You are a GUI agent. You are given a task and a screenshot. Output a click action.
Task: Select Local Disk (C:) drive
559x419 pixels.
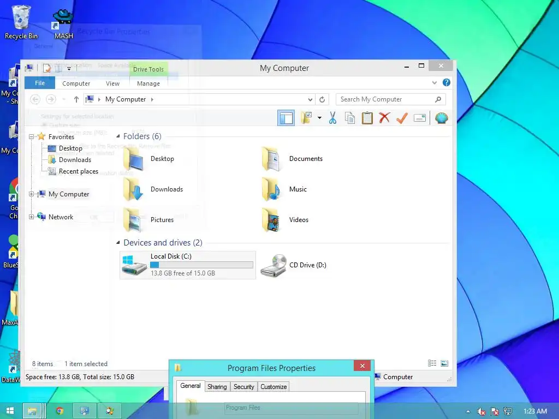[188, 265]
